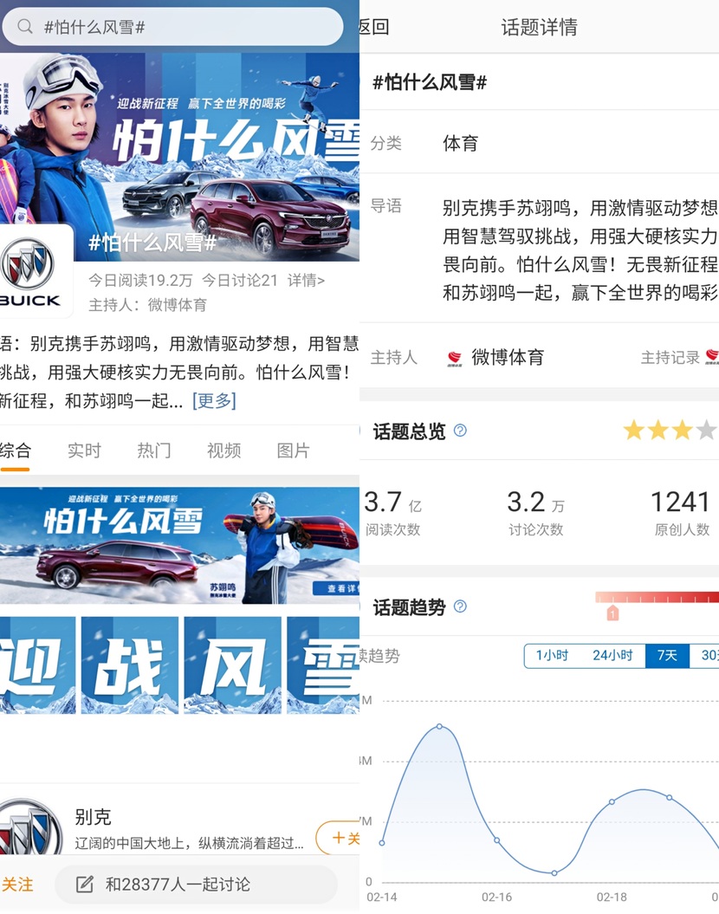Switch to the 实时 tab
This screenshot has width=719, height=914.
pyautogui.click(x=85, y=450)
